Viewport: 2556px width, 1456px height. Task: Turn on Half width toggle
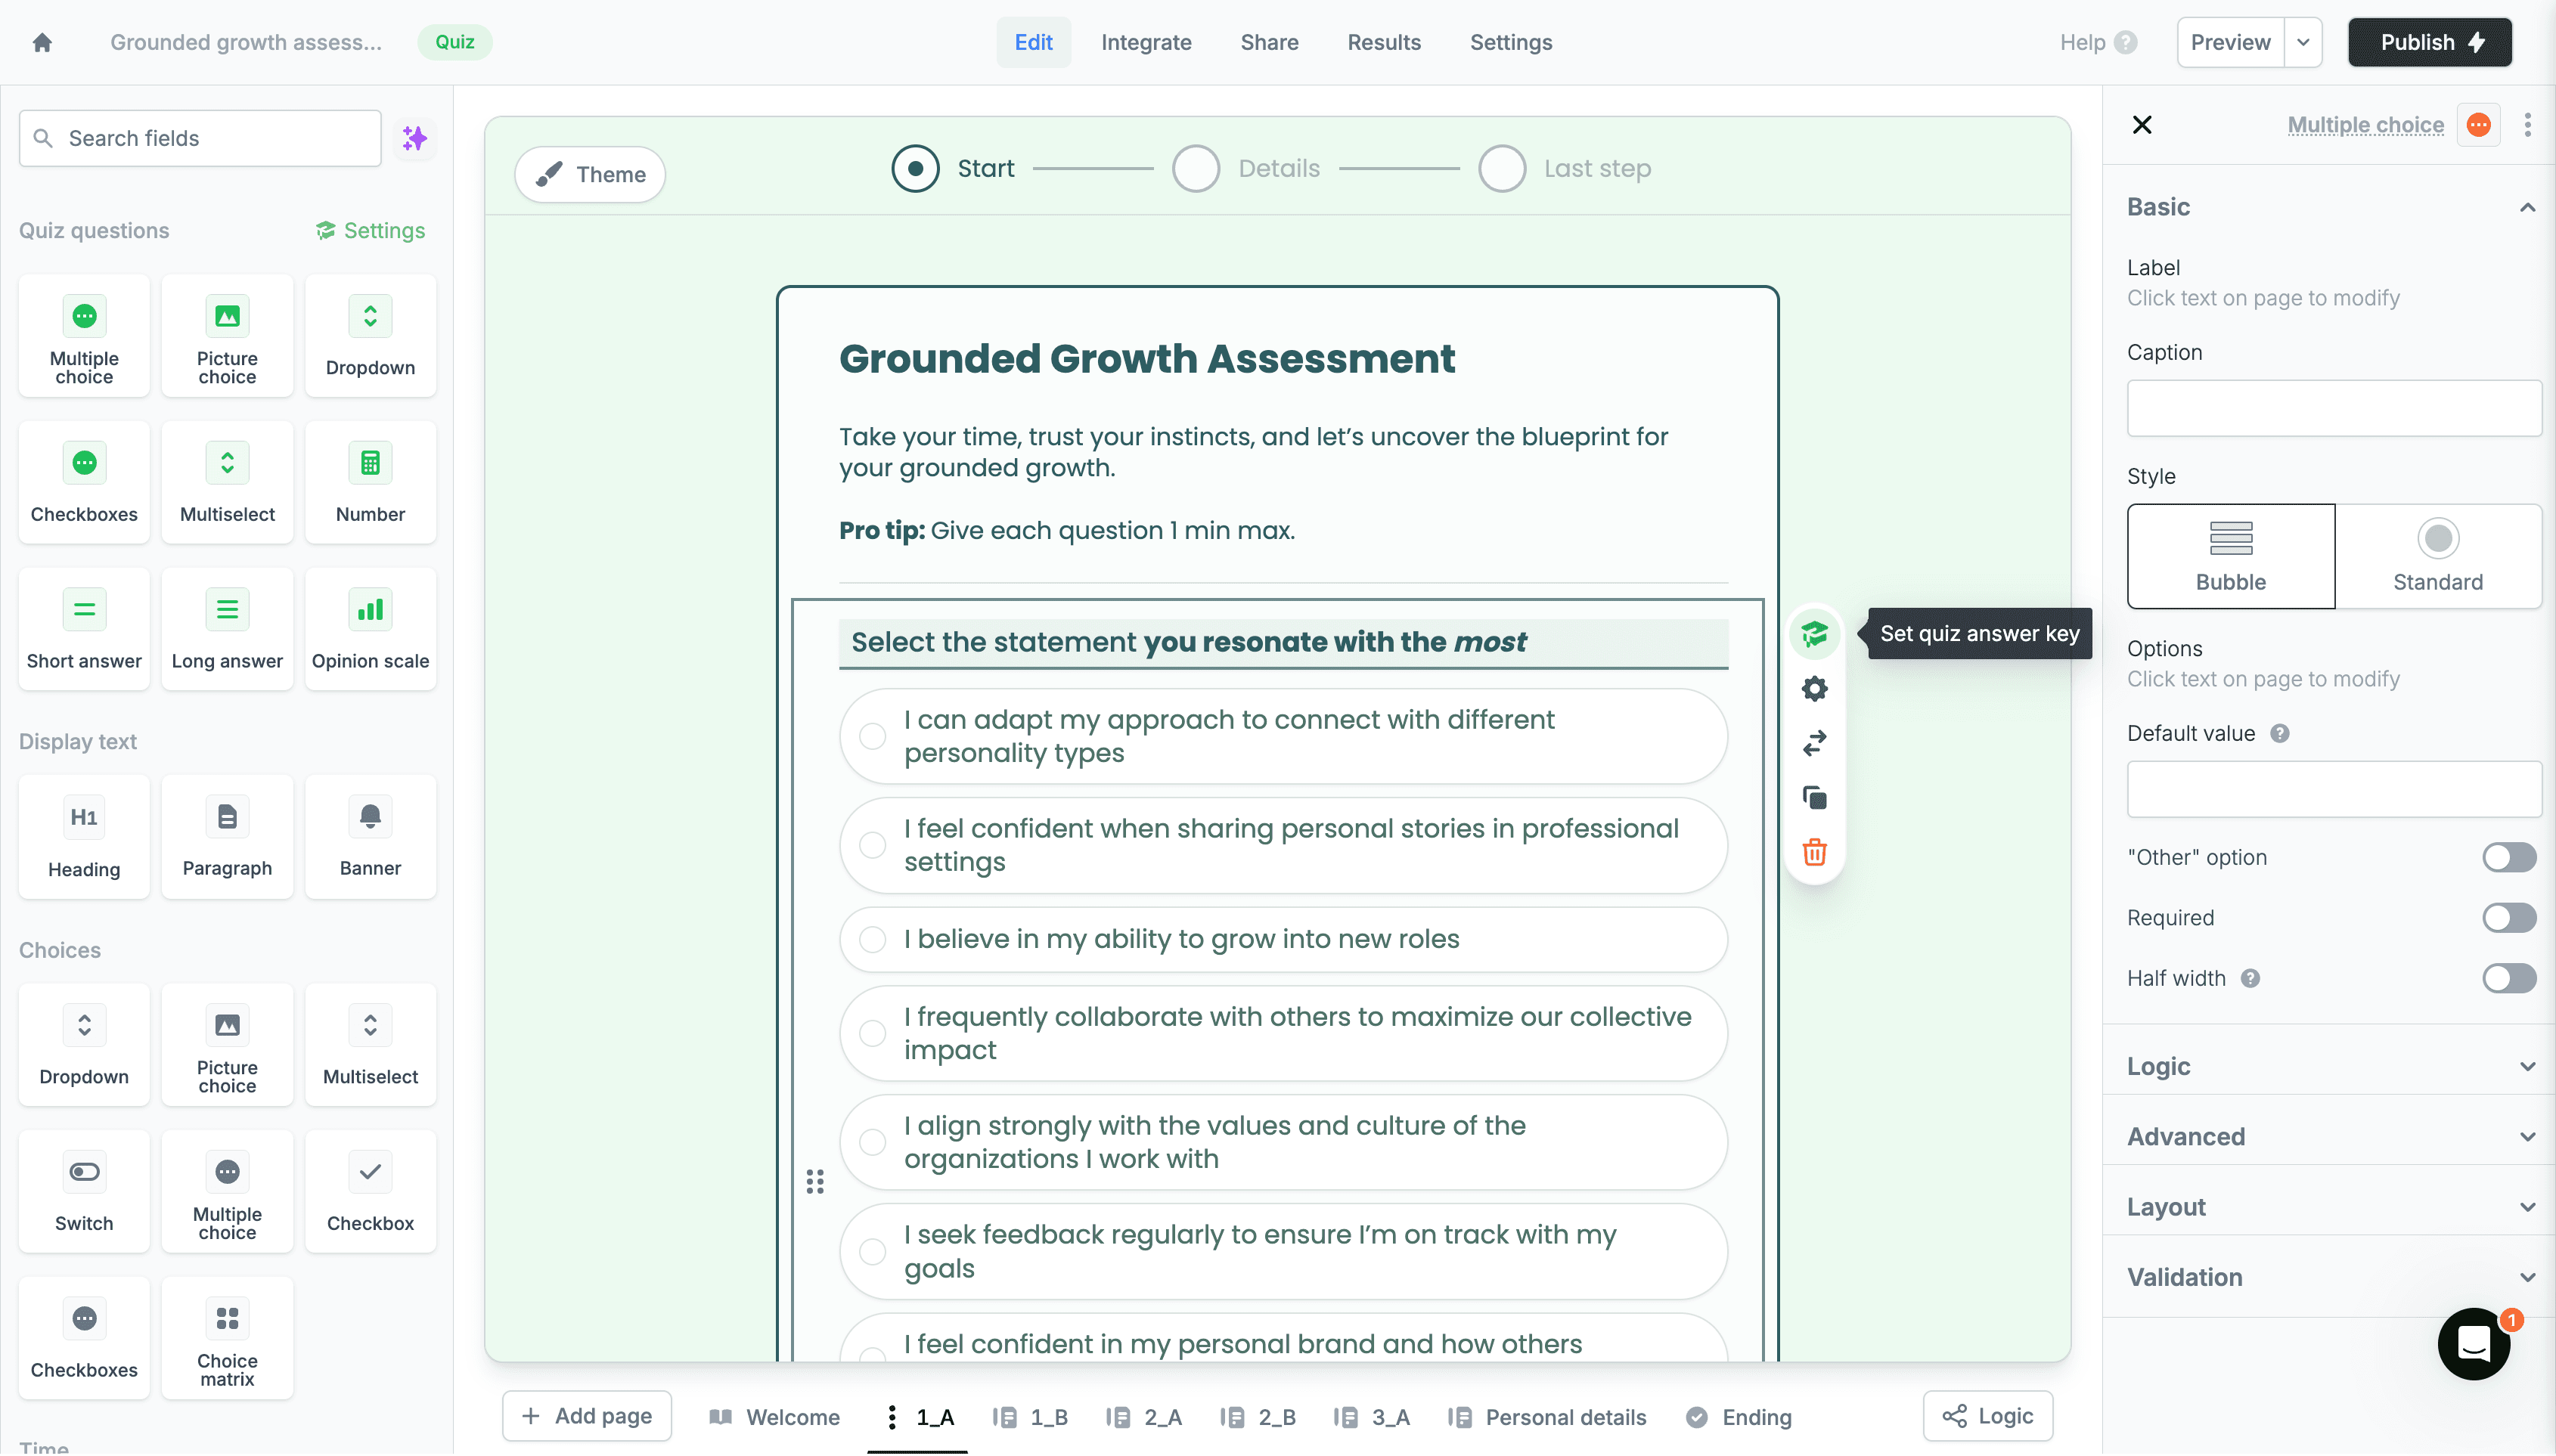(x=2508, y=979)
